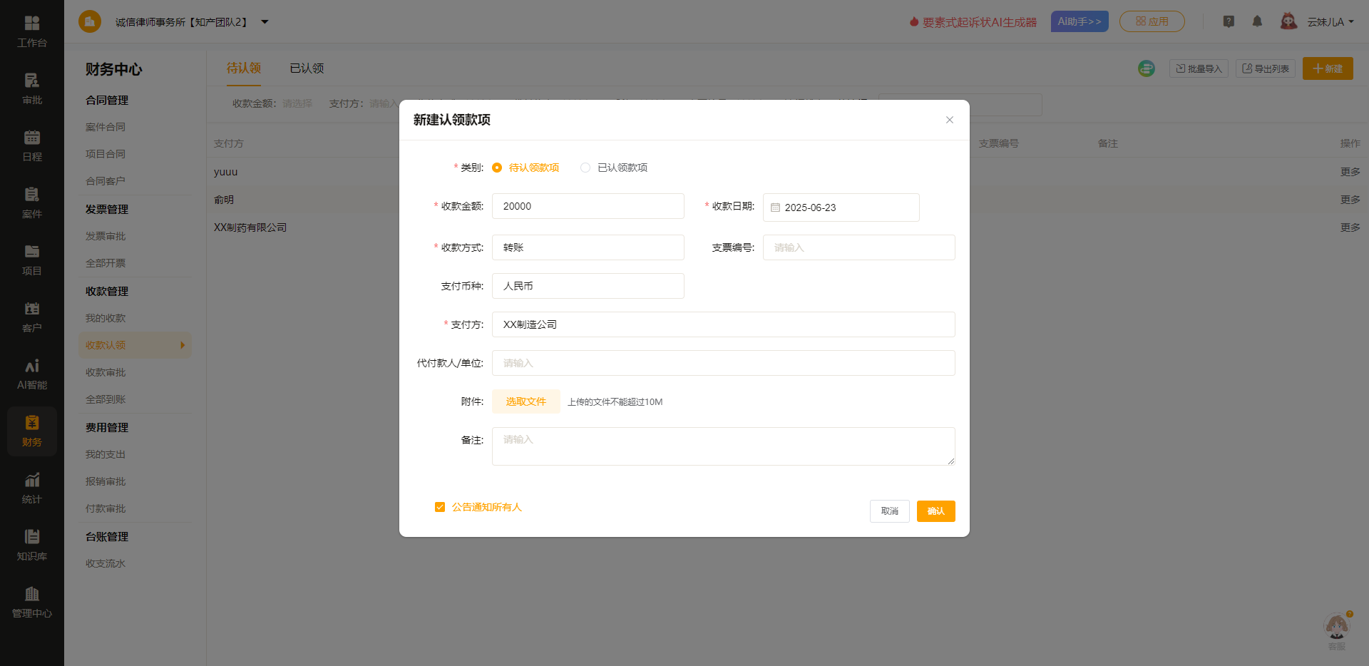Viewport: 1369px width, 666px height.
Task: Click the 支票编号 input field
Action: (858, 247)
